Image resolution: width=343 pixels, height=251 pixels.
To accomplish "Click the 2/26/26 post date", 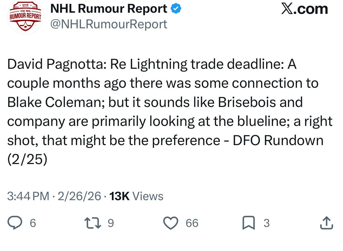I will pyautogui.click(x=79, y=196).
